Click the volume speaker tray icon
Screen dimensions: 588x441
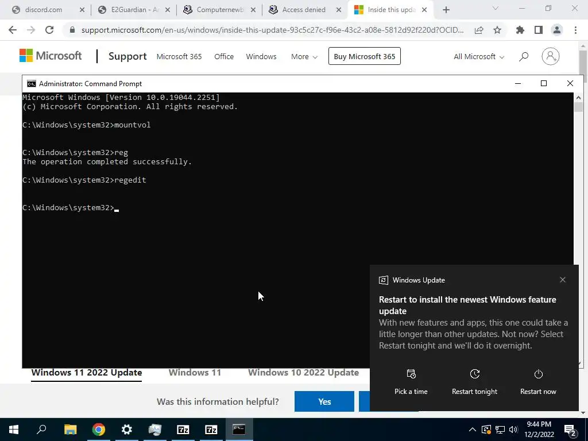[513, 430]
